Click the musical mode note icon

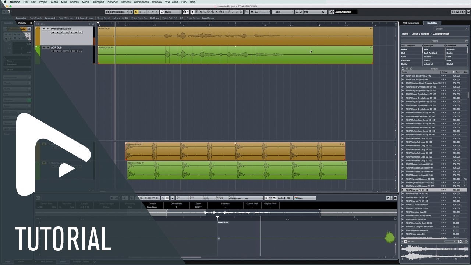click(173, 198)
